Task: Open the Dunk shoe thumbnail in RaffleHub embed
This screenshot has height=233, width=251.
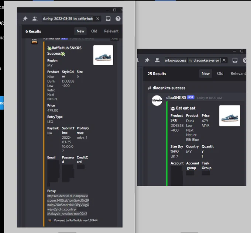Action: 103,55
